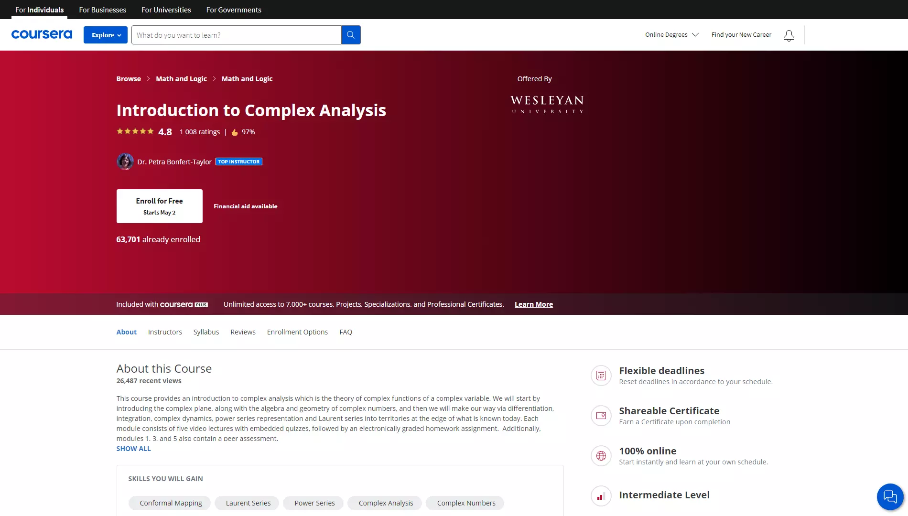908x516 pixels.
Task: Go to the Syllabus section
Action: coord(206,332)
